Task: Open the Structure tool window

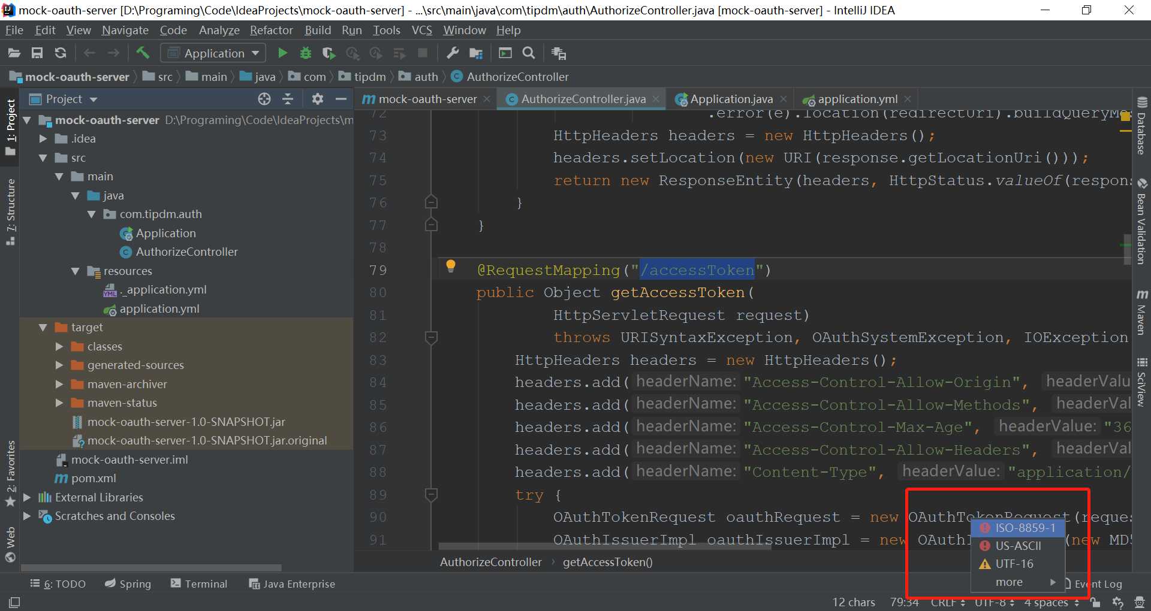Action: pos(10,211)
